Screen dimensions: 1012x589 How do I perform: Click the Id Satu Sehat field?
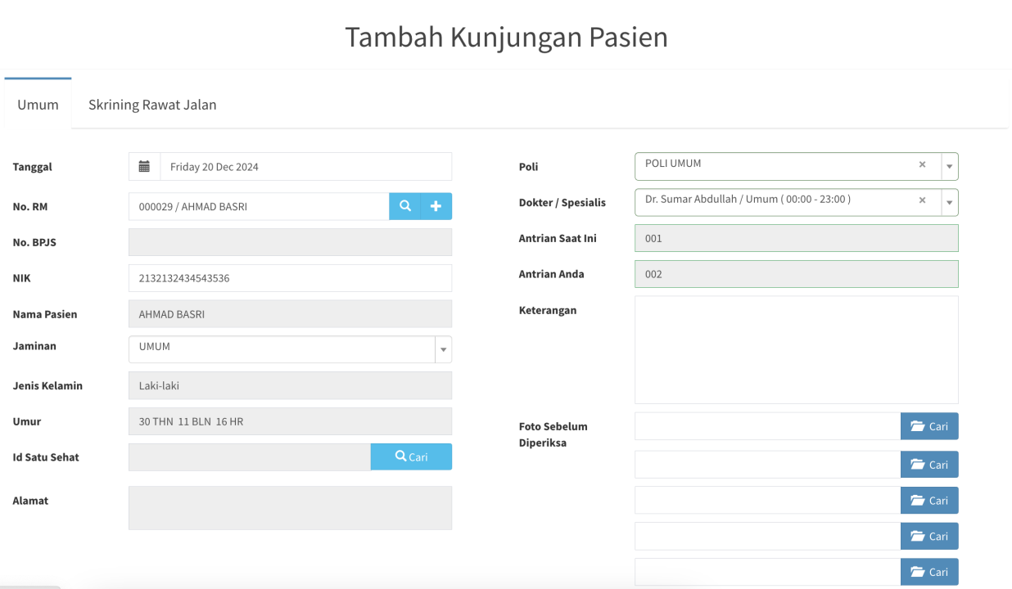[x=250, y=456]
